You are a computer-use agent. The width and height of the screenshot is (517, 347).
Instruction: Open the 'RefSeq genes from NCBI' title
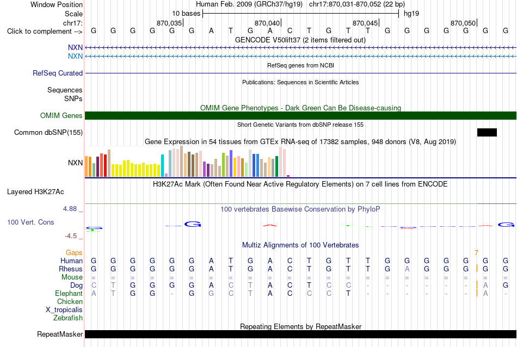pos(300,66)
